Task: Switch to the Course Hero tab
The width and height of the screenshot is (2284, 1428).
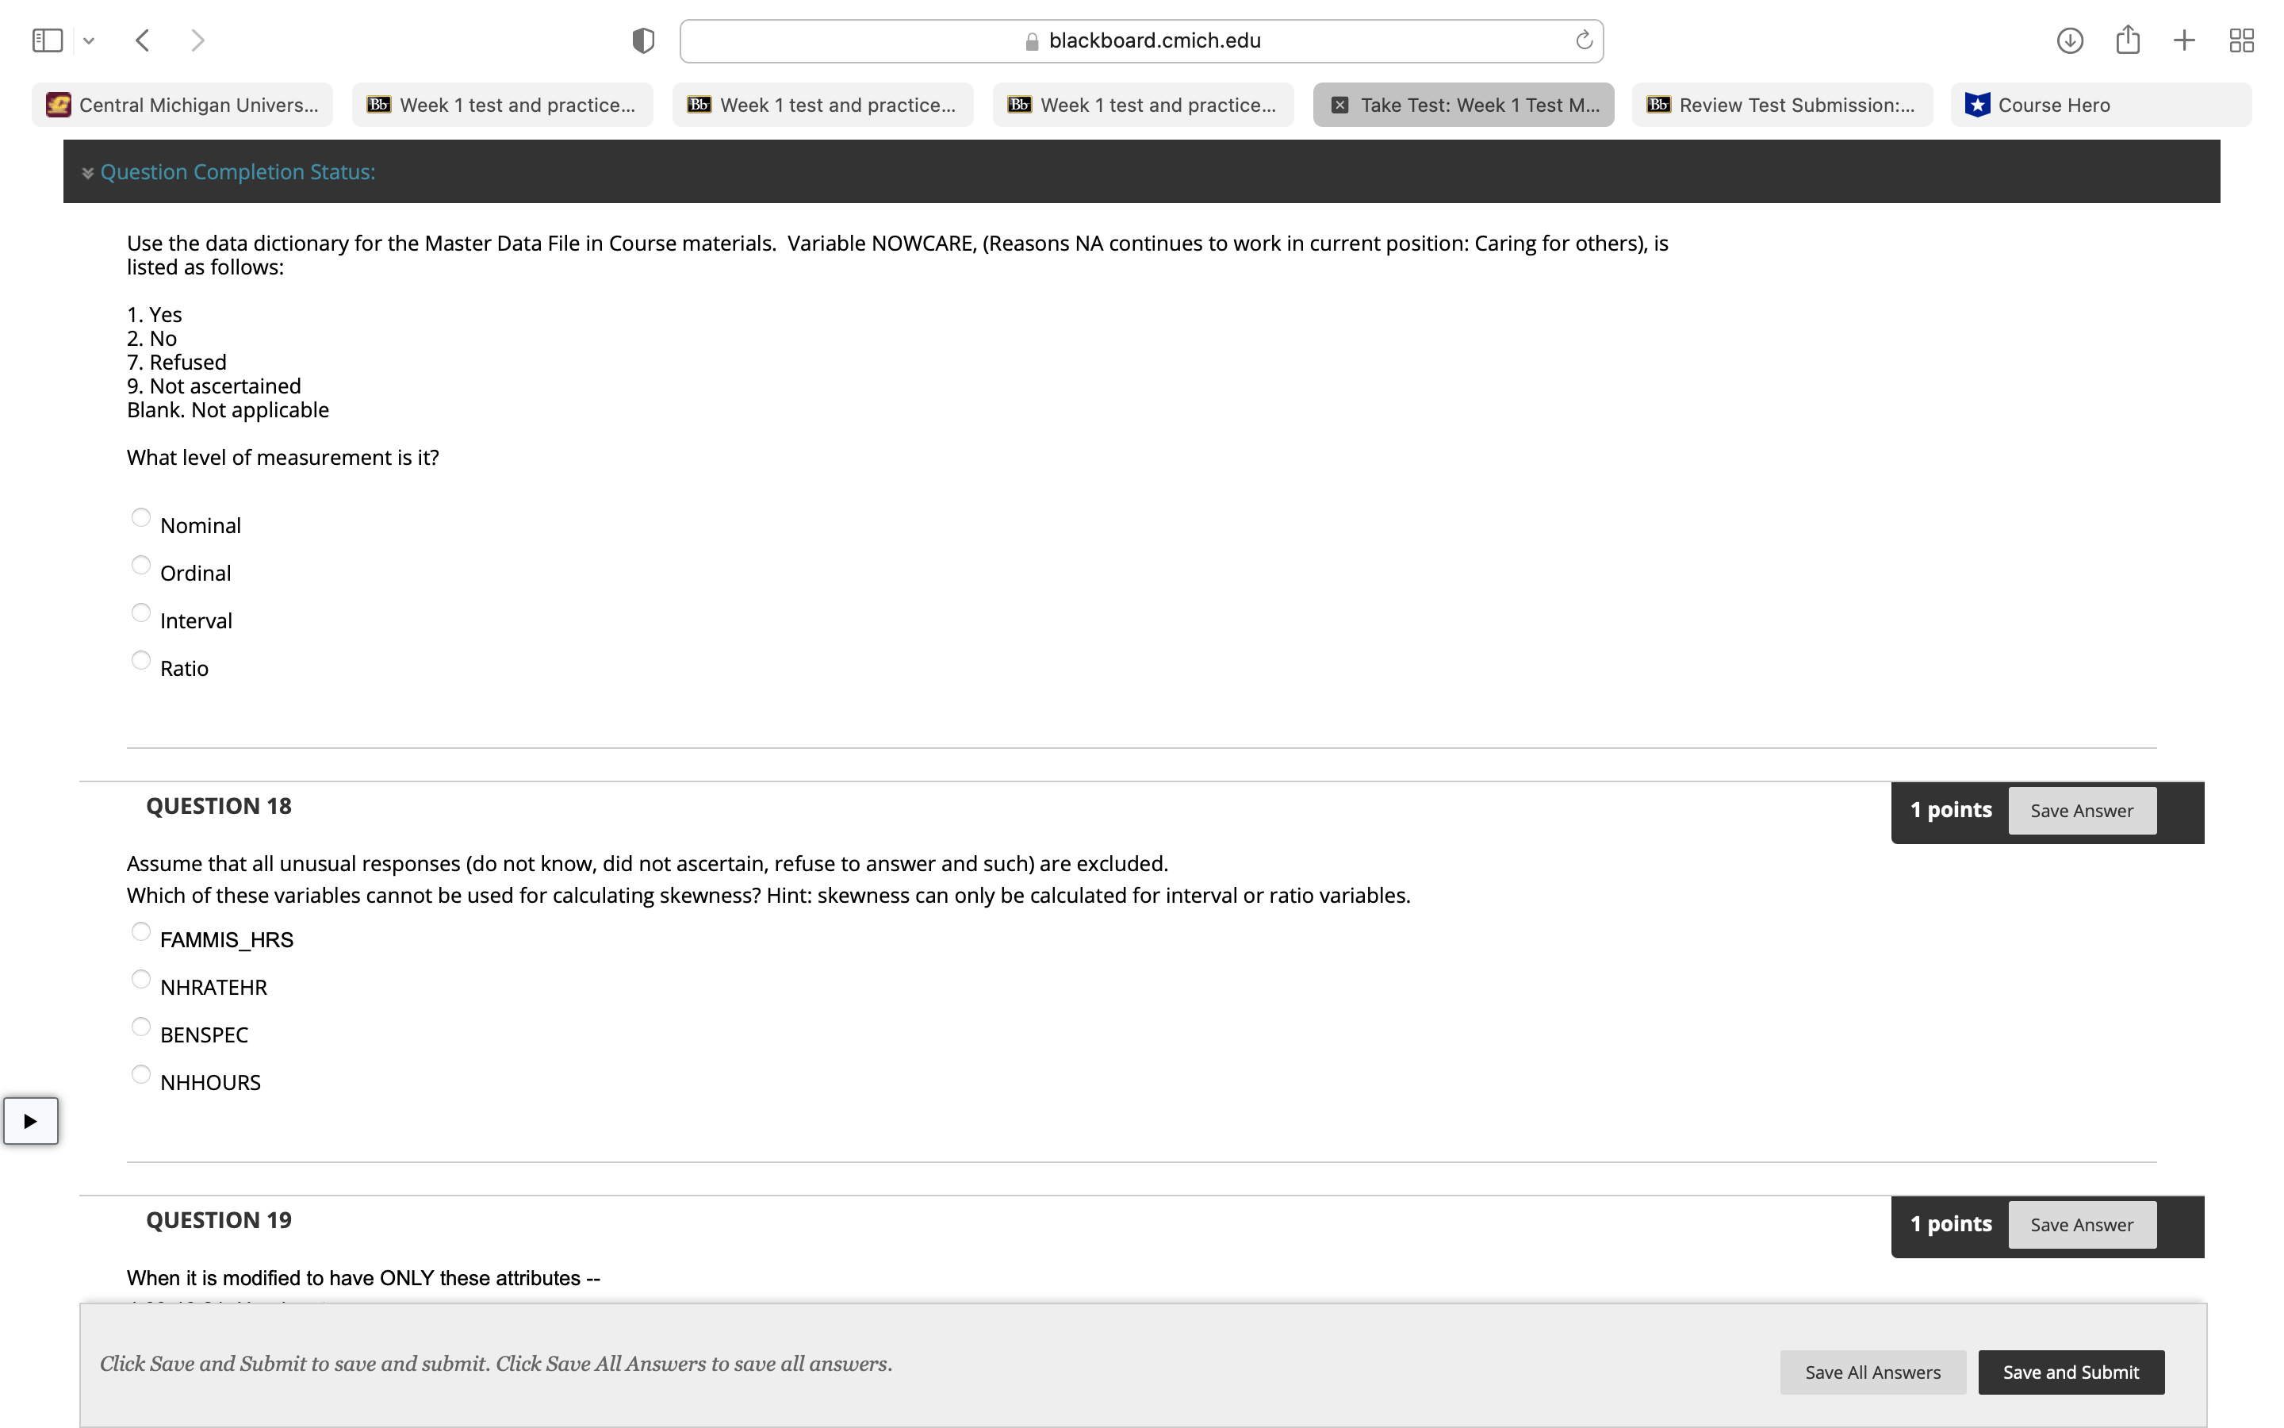Action: click(2100, 105)
